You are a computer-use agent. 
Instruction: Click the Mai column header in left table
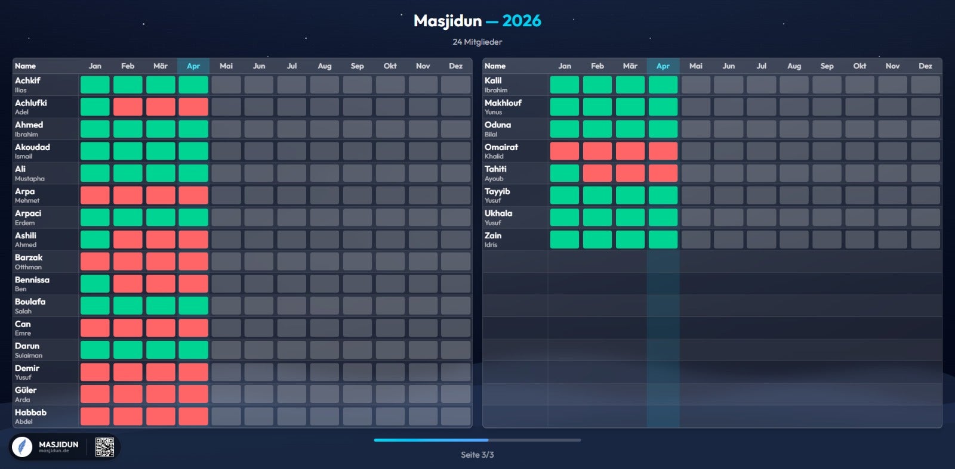point(226,66)
